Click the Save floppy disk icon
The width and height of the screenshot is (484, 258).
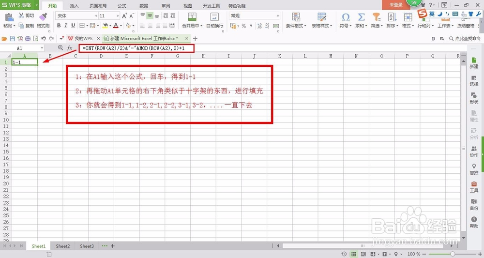(x=13, y=39)
